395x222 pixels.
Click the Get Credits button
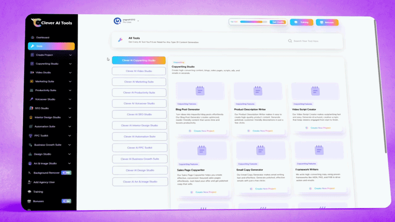(278, 22)
